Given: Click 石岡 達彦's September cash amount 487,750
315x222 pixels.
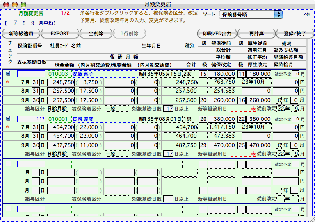Looking at the screenshot, I should point(61,145).
